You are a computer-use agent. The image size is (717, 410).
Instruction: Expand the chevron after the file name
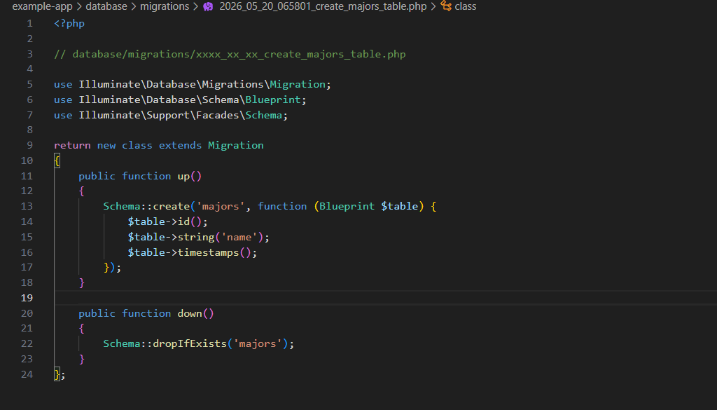(x=433, y=6)
